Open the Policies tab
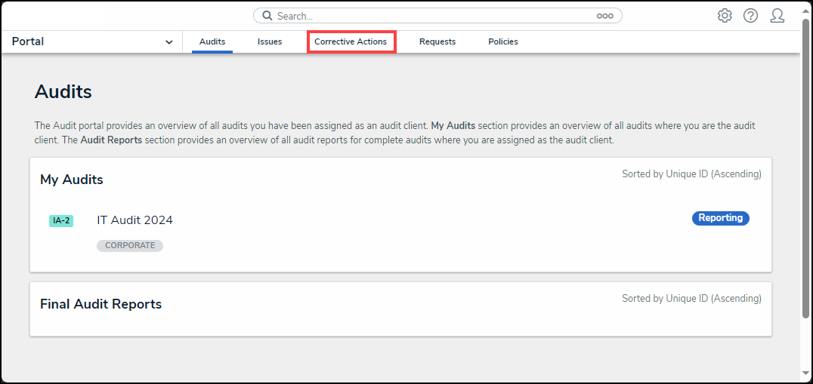Image resolution: width=813 pixels, height=384 pixels. [503, 41]
